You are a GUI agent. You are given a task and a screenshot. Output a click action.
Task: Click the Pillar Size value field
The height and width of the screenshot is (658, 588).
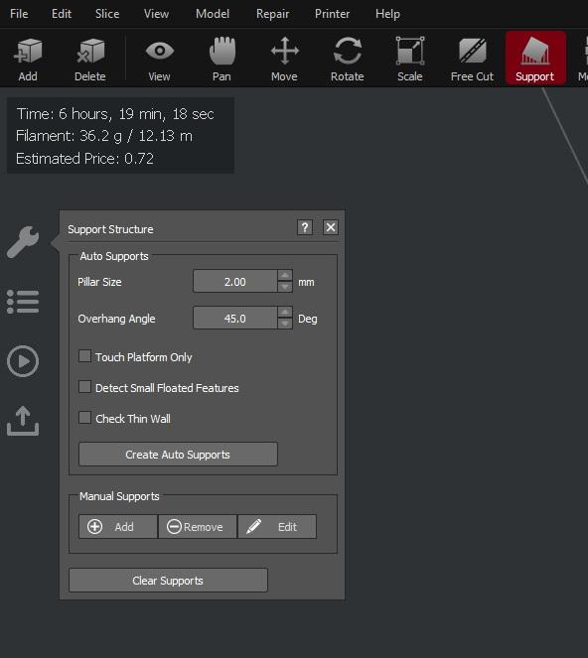(x=235, y=281)
